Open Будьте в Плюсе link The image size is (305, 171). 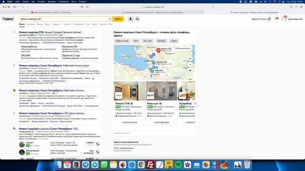(x=259, y=19)
